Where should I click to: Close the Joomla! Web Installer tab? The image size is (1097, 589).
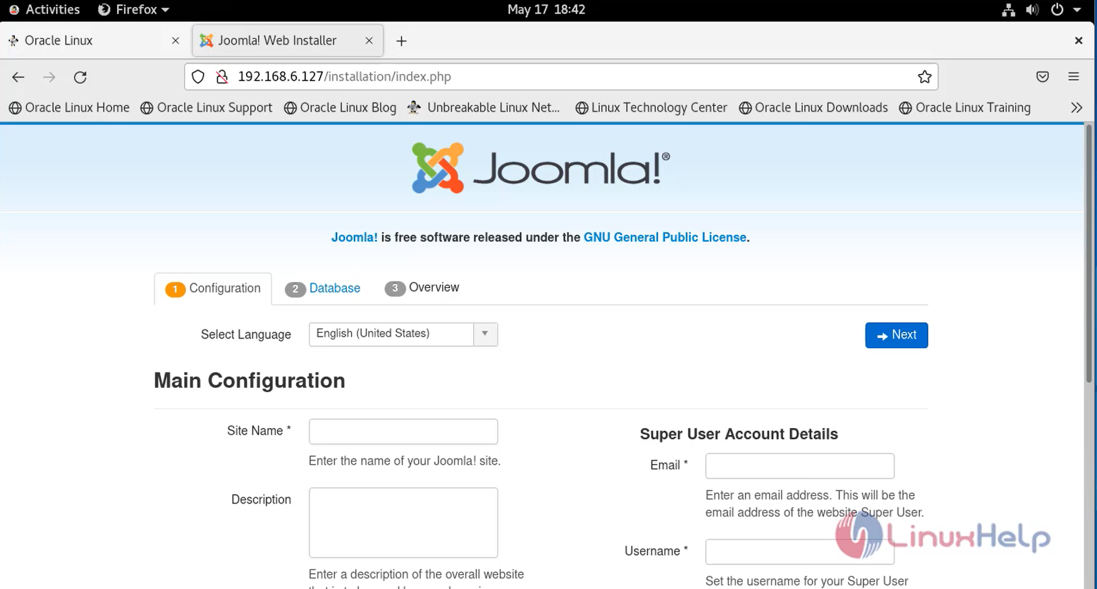click(x=369, y=41)
